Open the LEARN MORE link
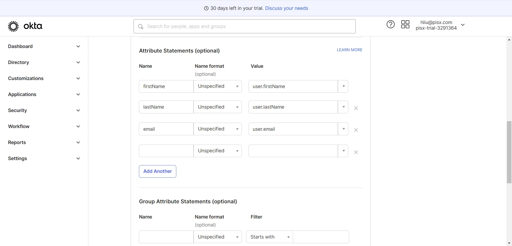Screen dimensions: 512x246 click(x=349, y=50)
